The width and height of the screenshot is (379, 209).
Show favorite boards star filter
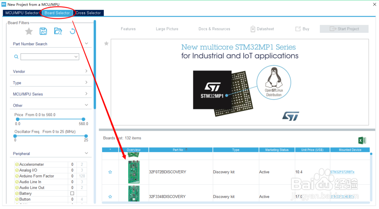click(29, 31)
